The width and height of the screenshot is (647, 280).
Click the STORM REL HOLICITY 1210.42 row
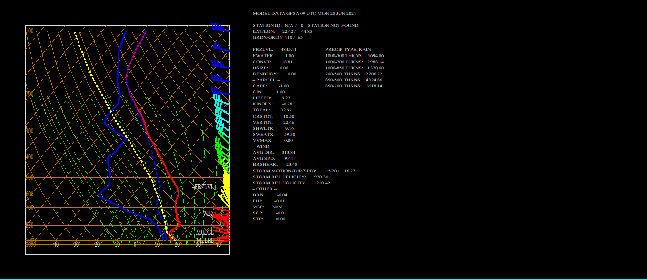coord(291,183)
